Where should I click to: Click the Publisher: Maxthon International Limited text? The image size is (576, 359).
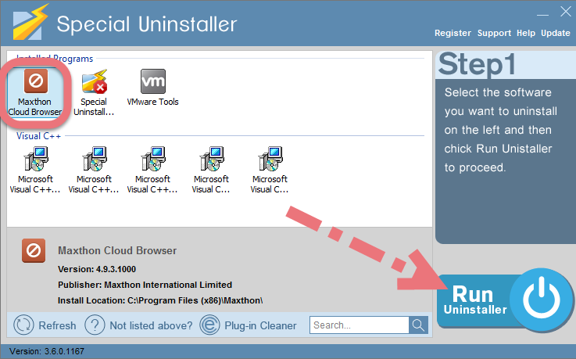(145, 285)
